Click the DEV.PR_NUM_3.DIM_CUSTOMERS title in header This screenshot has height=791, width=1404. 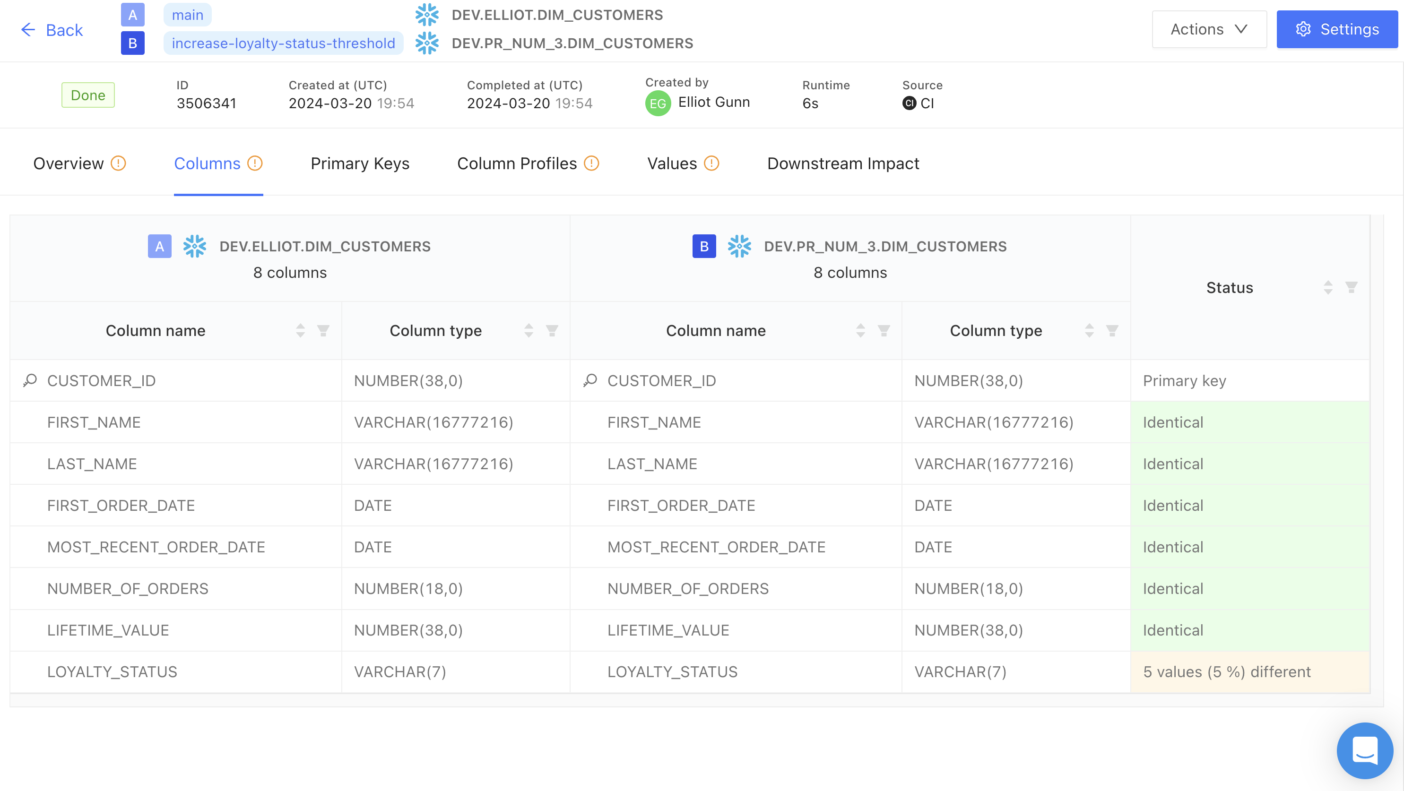tap(572, 43)
